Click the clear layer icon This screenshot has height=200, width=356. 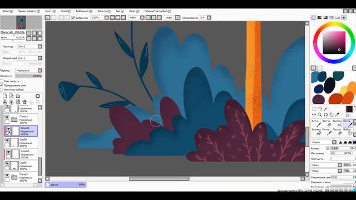click(x=18, y=102)
